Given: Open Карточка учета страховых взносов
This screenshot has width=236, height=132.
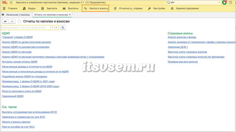Looking at the screenshot, I should click(188, 52).
